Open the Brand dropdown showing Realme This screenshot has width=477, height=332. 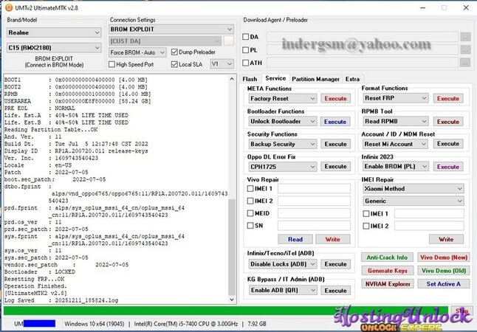coord(54,32)
